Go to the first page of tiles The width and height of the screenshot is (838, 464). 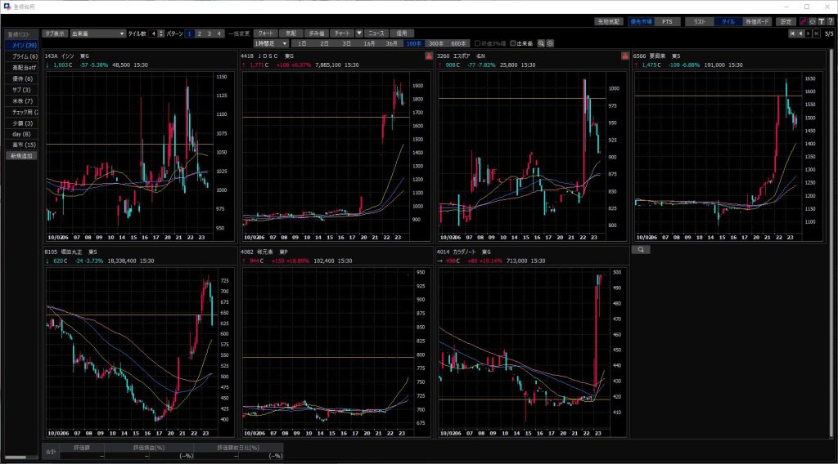pos(792,33)
